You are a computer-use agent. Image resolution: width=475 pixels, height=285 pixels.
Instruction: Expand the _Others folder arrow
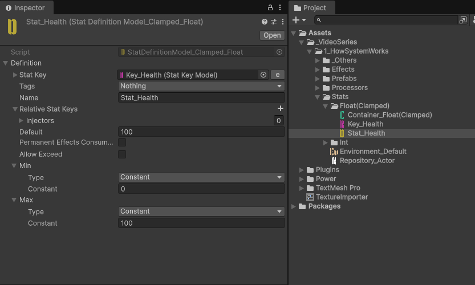(x=318, y=60)
